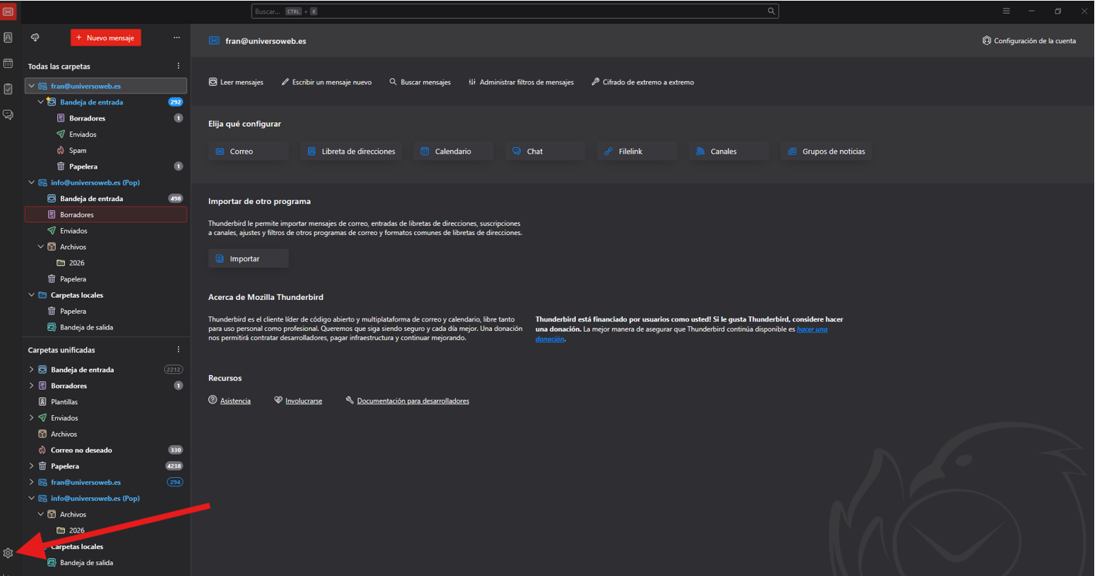The width and height of the screenshot is (1095, 576).
Task: Click the Nuevo mensaje button
Action: pyautogui.click(x=105, y=38)
